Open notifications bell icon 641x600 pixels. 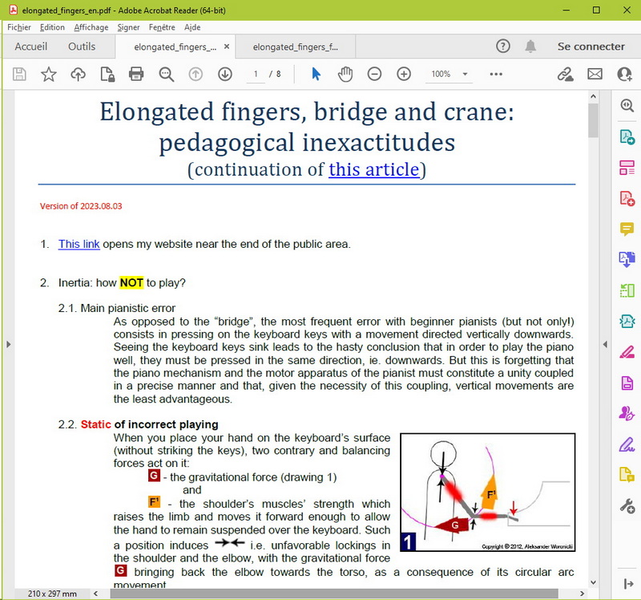pyautogui.click(x=530, y=47)
